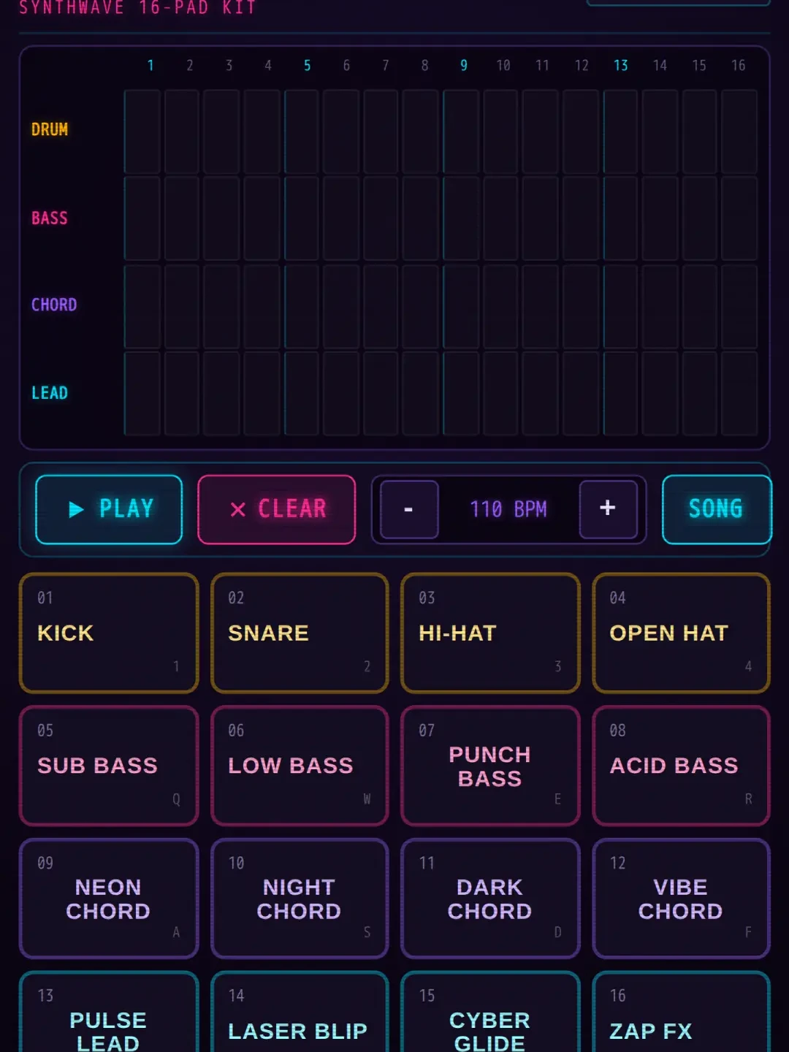Enable BASS row step 16
Image resolution: width=789 pixels, height=1052 pixels.
tap(739, 218)
